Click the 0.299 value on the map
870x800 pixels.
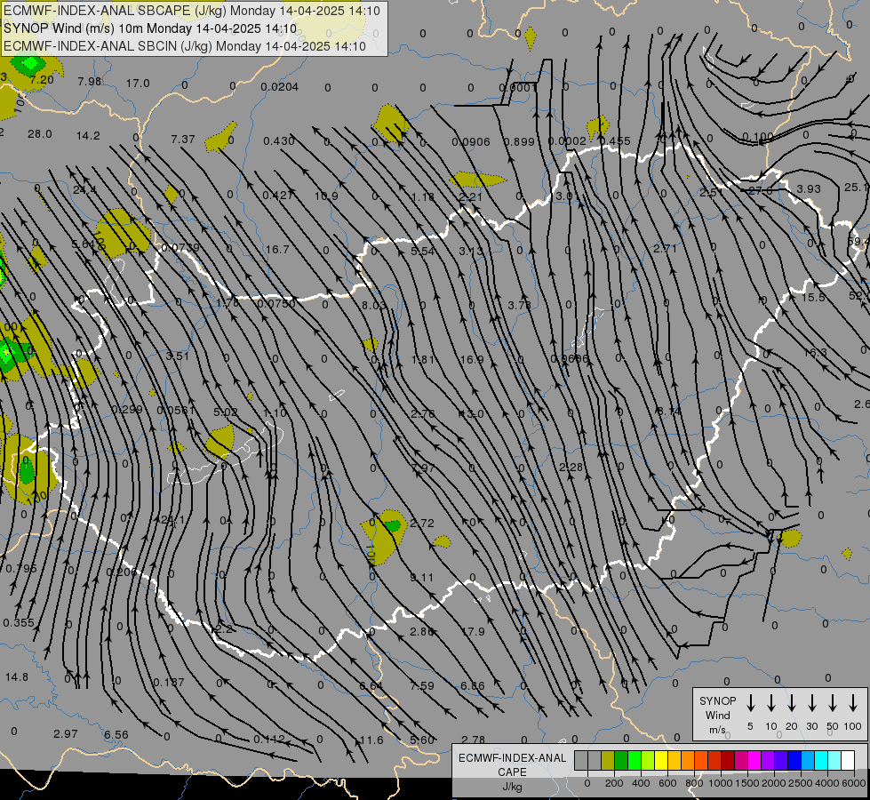[x=126, y=409]
